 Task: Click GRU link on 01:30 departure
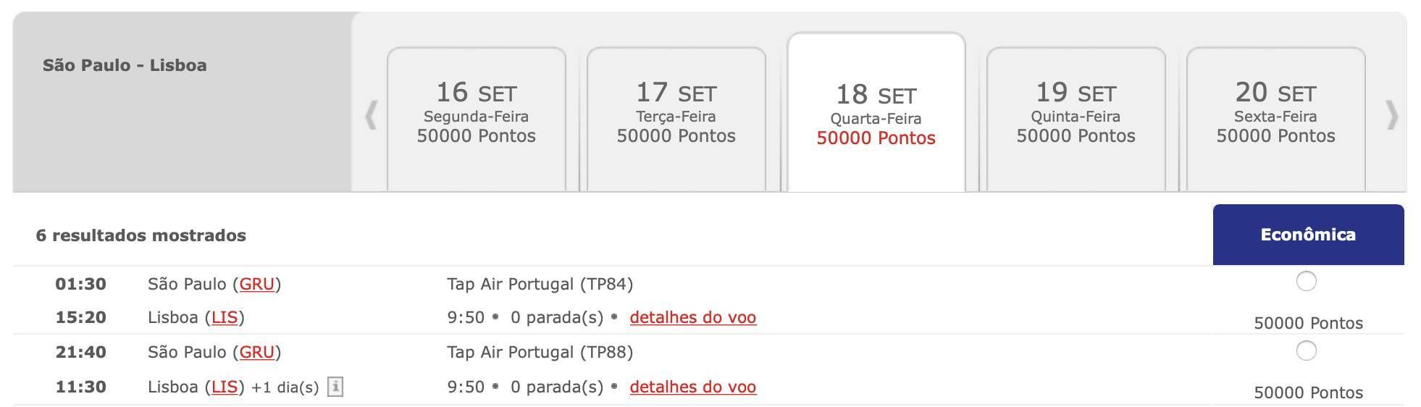tap(257, 284)
